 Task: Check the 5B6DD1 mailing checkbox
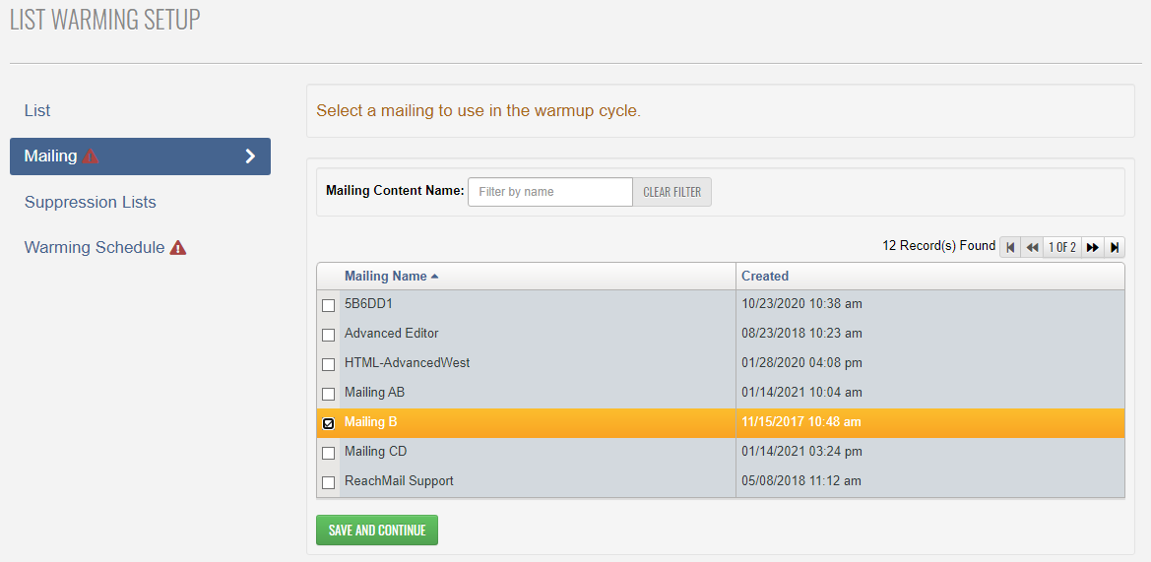point(329,305)
